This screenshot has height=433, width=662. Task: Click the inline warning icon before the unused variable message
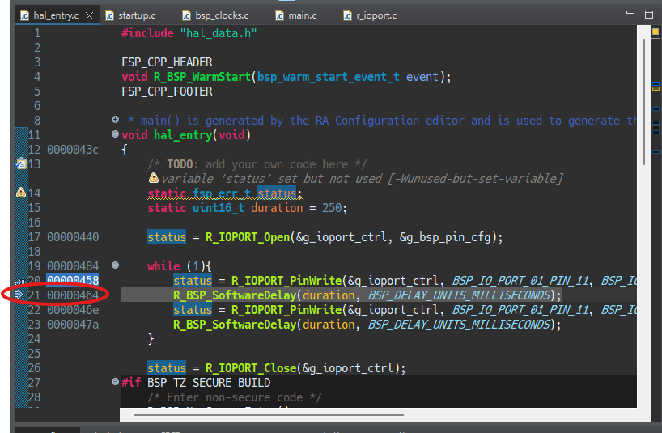point(154,178)
